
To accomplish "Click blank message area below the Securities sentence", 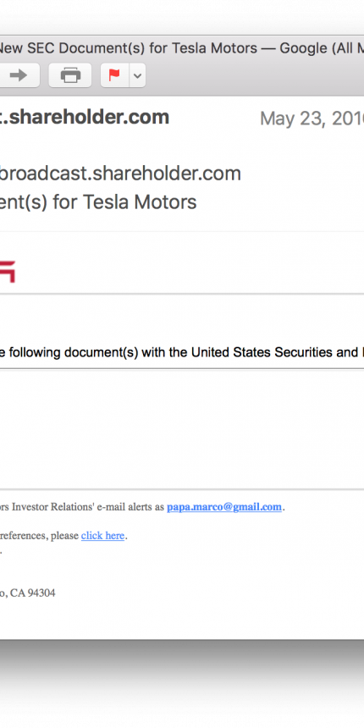I will [182, 427].
